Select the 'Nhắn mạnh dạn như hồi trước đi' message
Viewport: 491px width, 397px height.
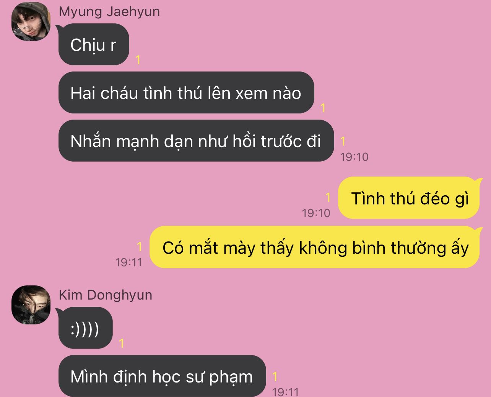196,141
